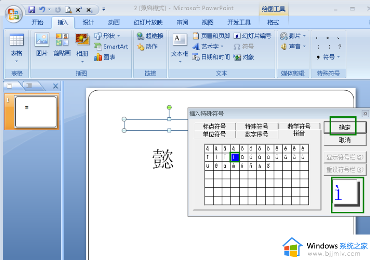Create a photo album (相册)
The width and height of the screenshot is (370, 260).
coord(82,48)
